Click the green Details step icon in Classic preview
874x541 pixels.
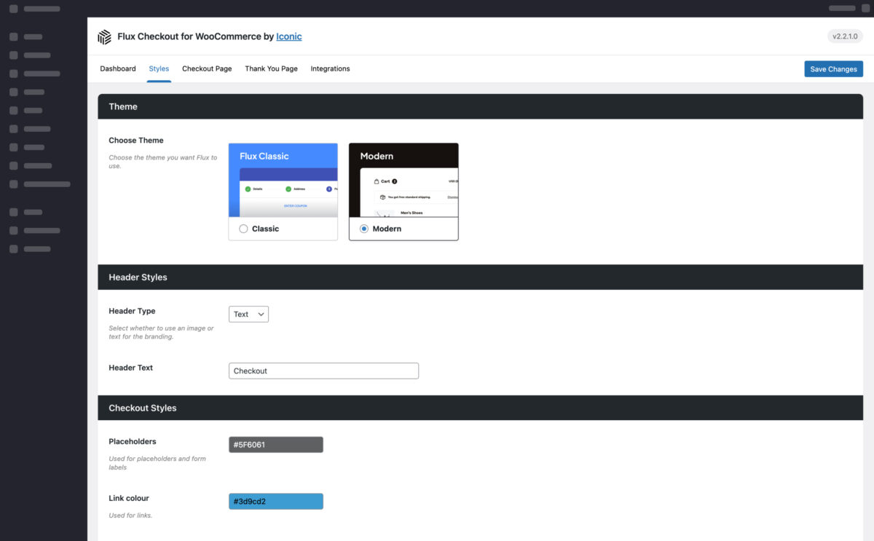(248, 189)
